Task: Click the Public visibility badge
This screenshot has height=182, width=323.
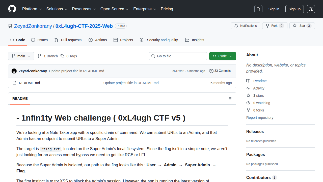Action: pyautogui.click(x=121, y=26)
